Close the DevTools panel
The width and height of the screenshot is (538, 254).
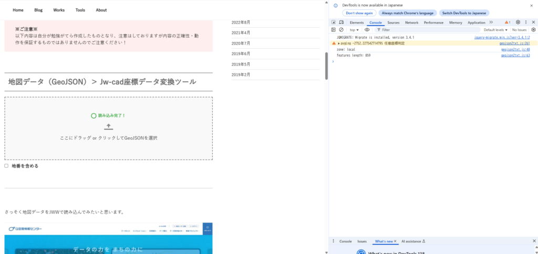533,22
